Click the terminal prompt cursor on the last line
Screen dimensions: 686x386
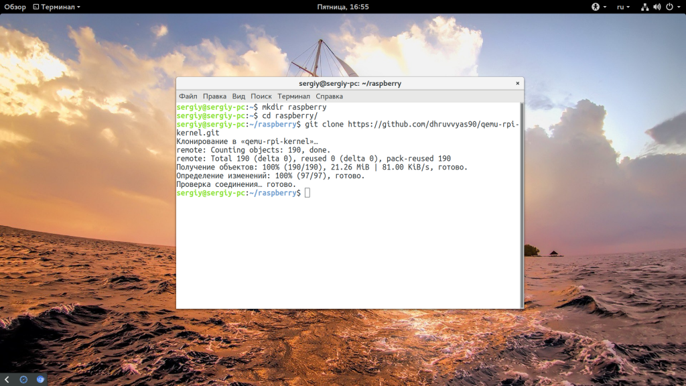(x=307, y=193)
